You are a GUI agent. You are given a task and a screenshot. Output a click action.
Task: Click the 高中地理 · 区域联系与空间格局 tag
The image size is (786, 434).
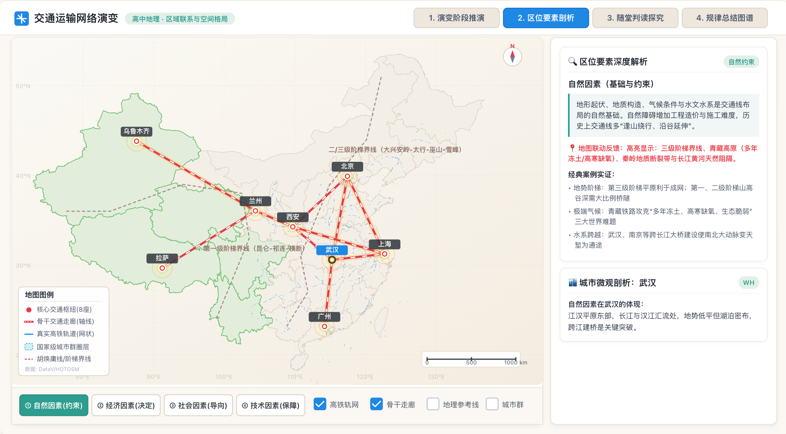pos(180,19)
